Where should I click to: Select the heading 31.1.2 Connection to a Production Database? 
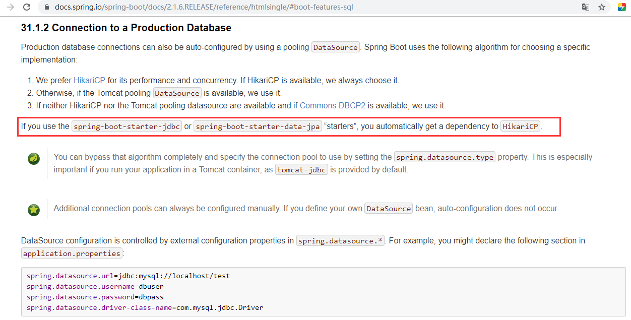coord(125,28)
